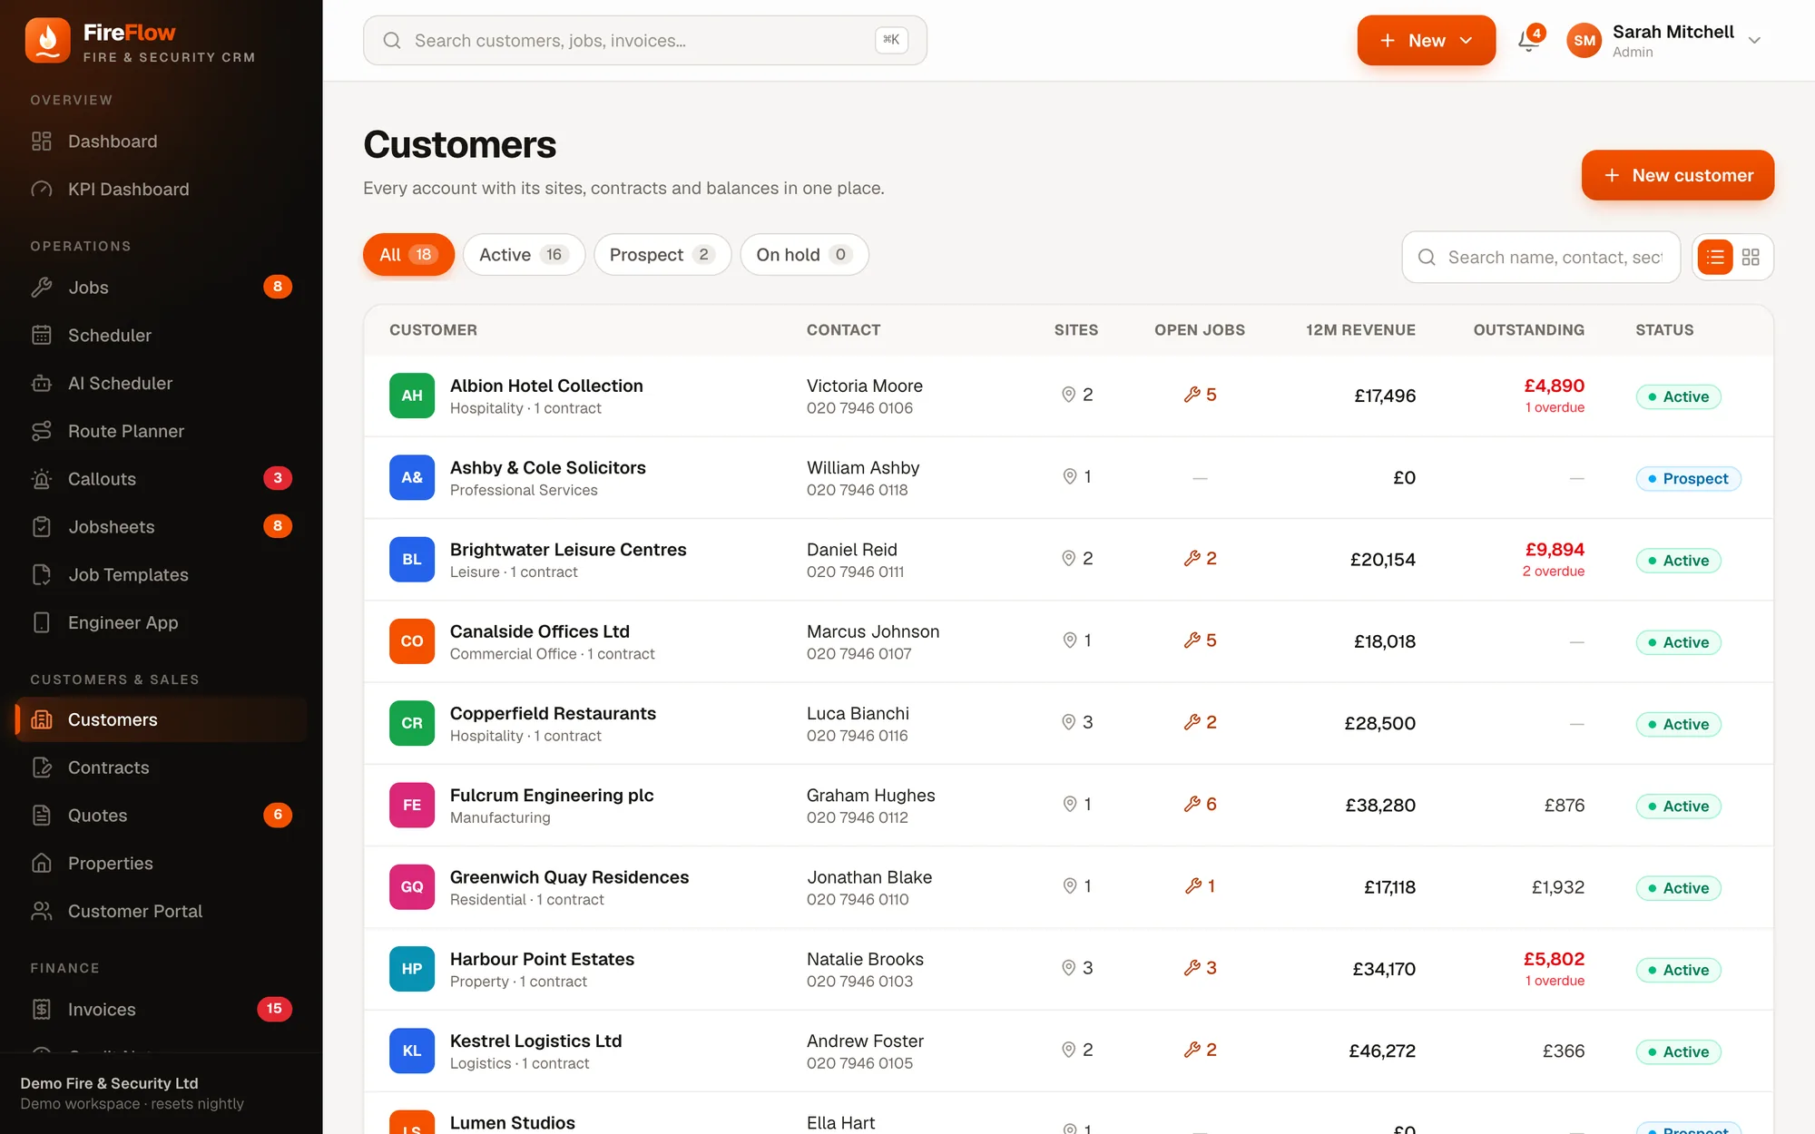1815x1134 pixels.
Task: Switch to grid view layout
Action: (1751, 257)
